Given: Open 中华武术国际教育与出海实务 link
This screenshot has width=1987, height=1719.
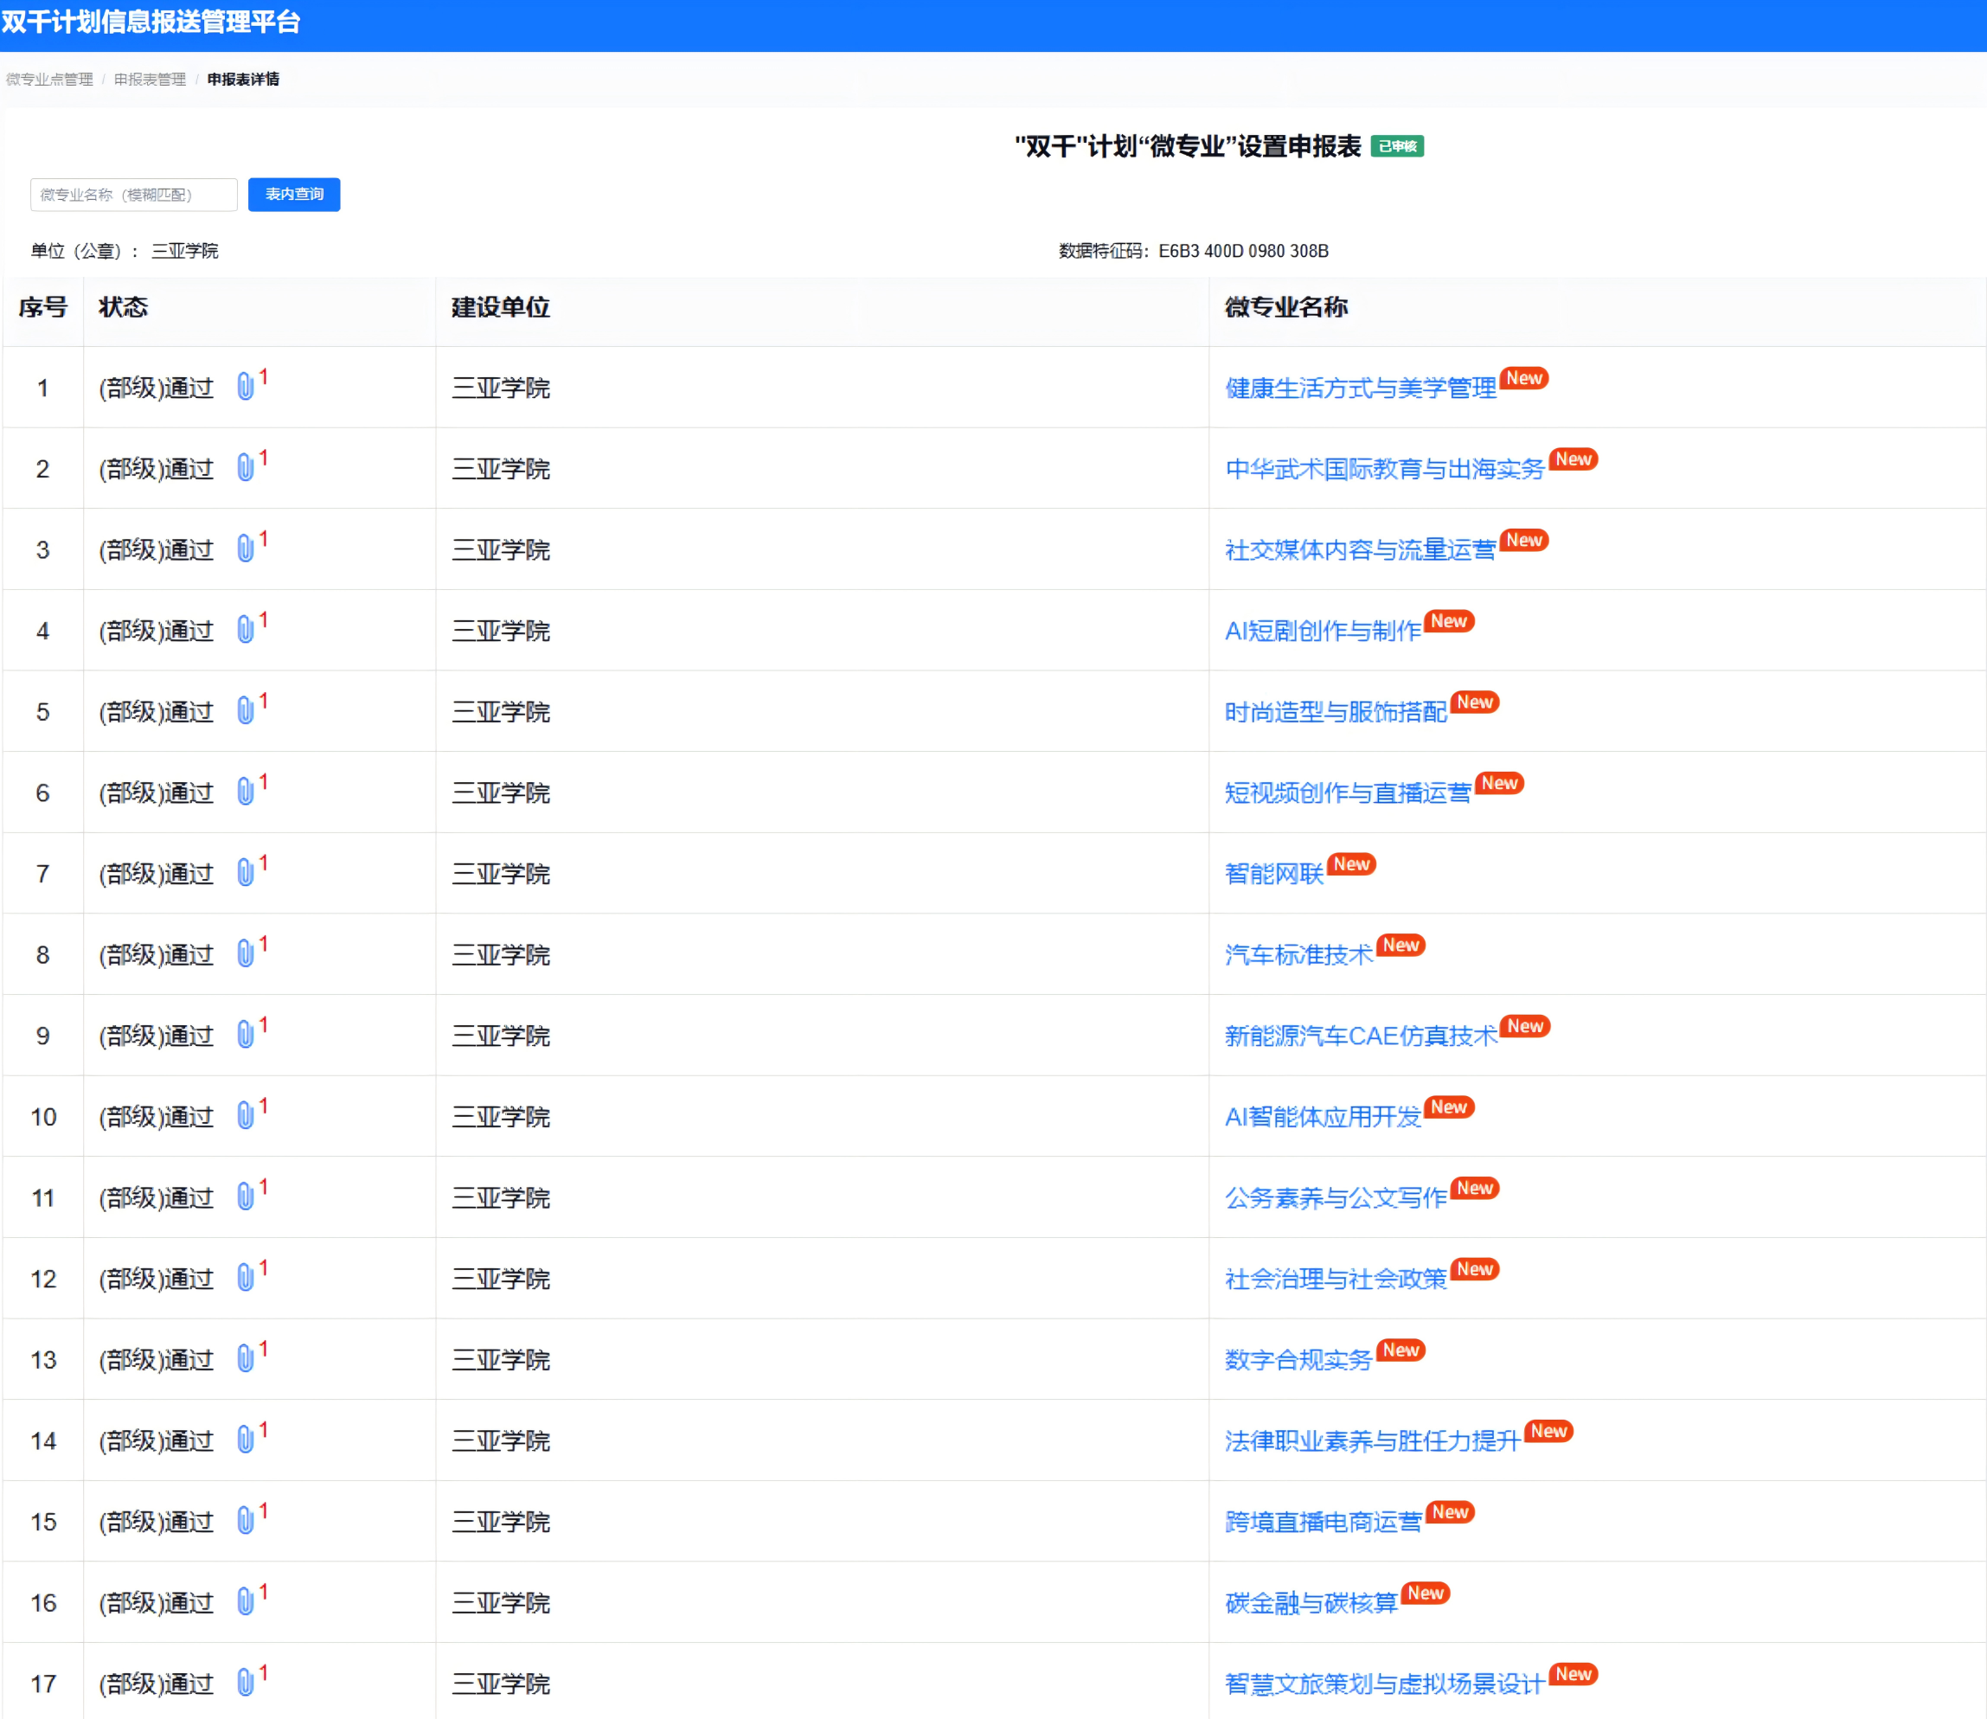Looking at the screenshot, I should point(1385,468).
